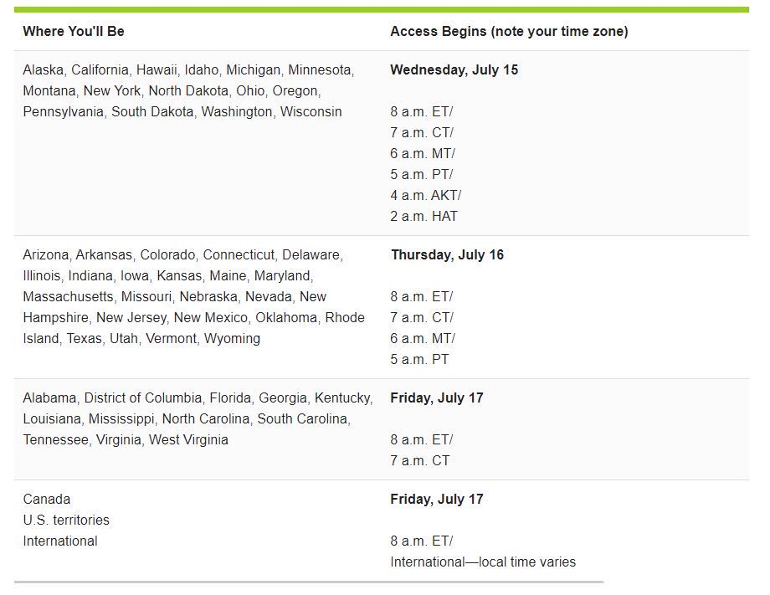Select the "Canada" location entry
The width and height of the screenshot is (770, 595).
47,500
